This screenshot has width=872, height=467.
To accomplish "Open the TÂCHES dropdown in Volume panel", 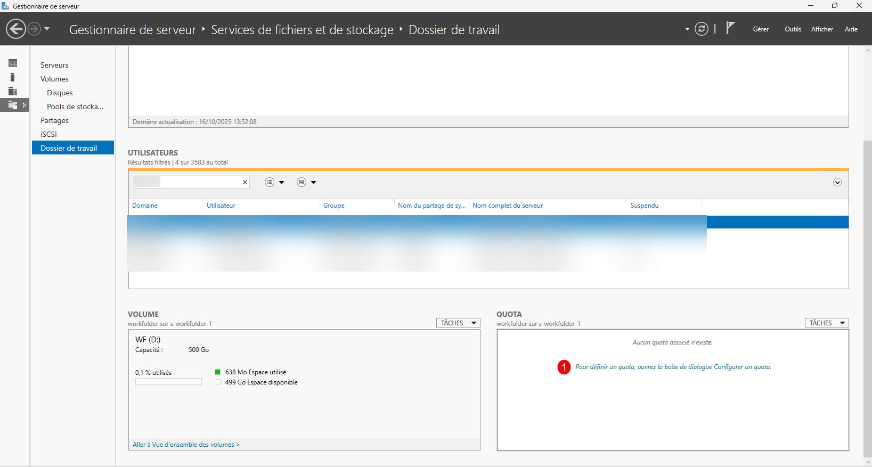I will pyautogui.click(x=458, y=323).
